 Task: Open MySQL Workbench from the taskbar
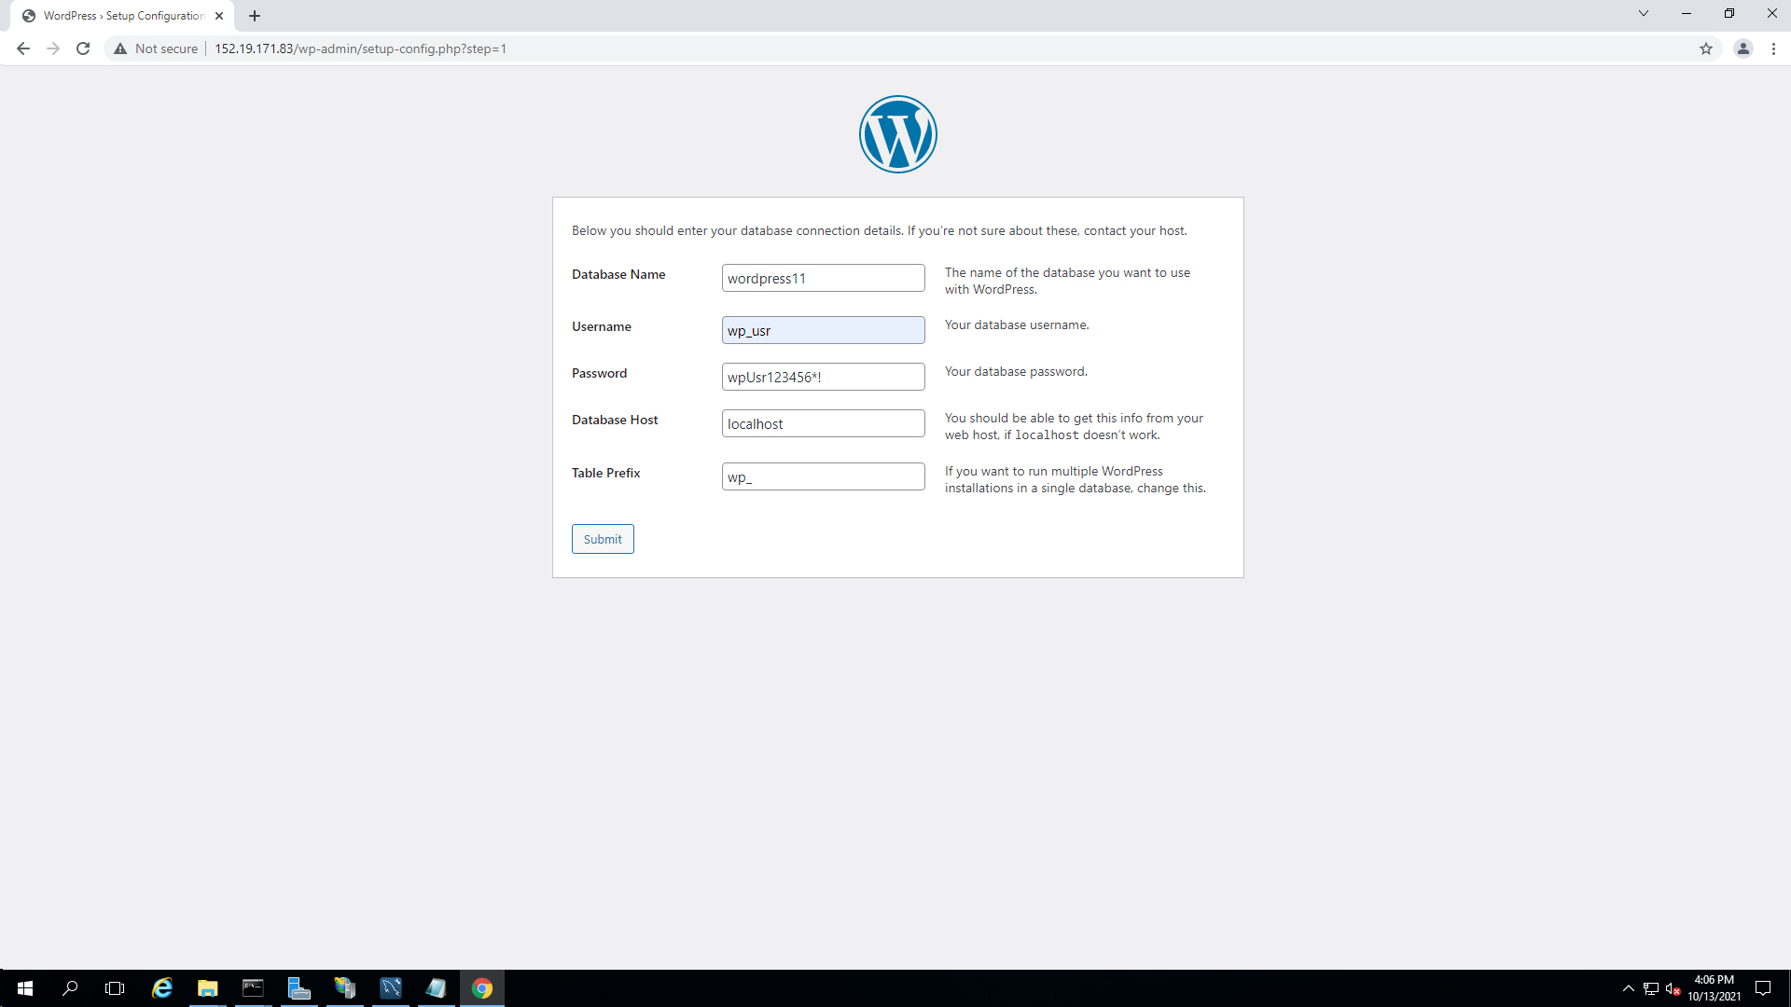pos(390,987)
